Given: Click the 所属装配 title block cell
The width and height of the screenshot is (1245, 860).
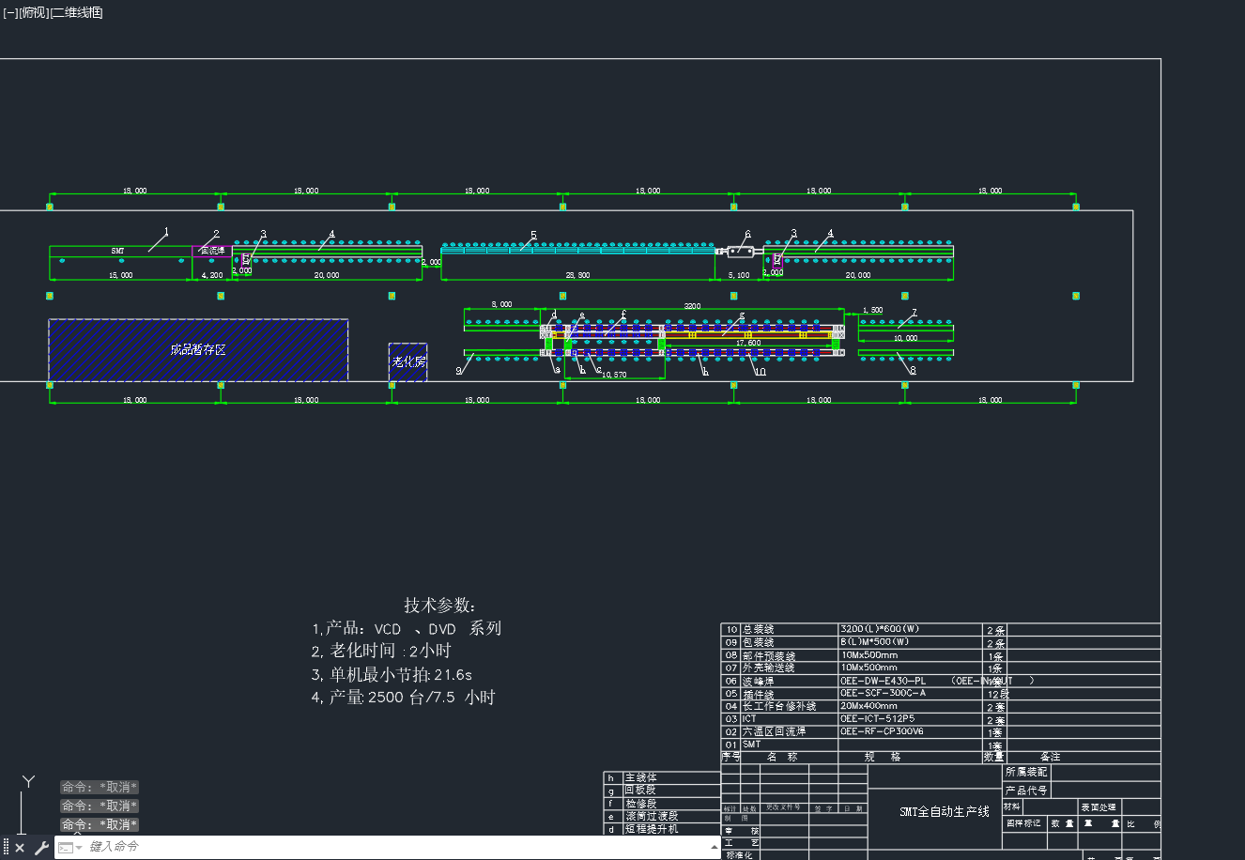Looking at the screenshot, I should (x=1026, y=772).
